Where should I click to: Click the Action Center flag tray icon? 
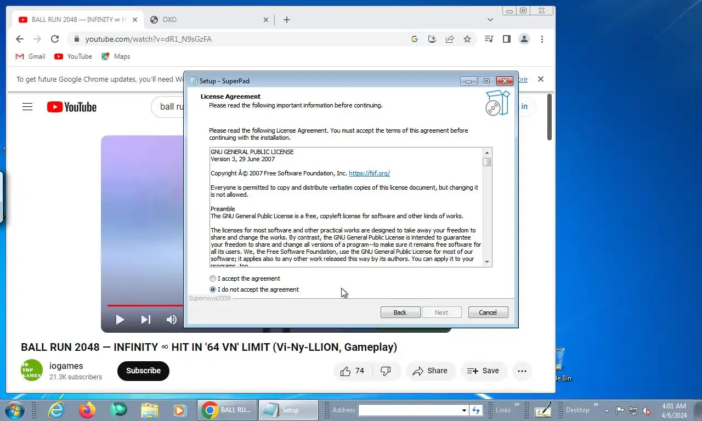tap(620, 410)
